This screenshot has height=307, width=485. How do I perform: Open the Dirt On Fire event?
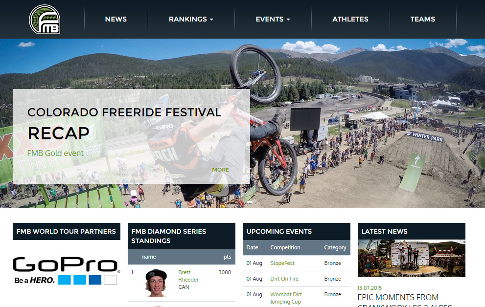coord(284,279)
